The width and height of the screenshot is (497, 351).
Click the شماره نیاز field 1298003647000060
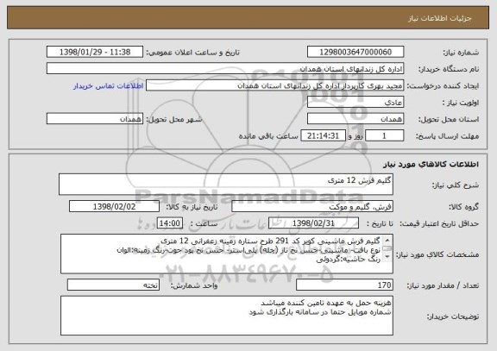[355, 52]
